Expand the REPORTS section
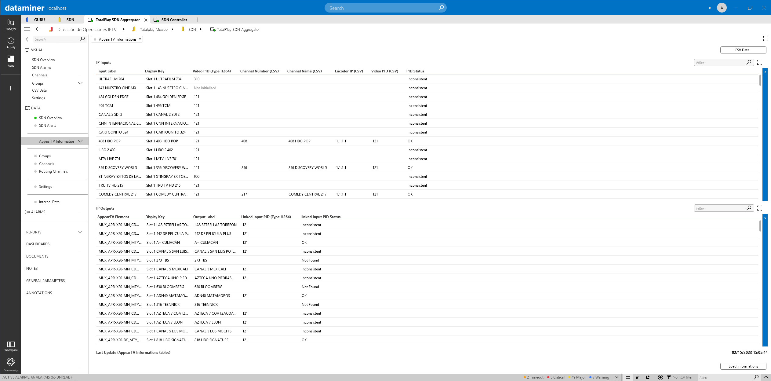 click(x=80, y=232)
